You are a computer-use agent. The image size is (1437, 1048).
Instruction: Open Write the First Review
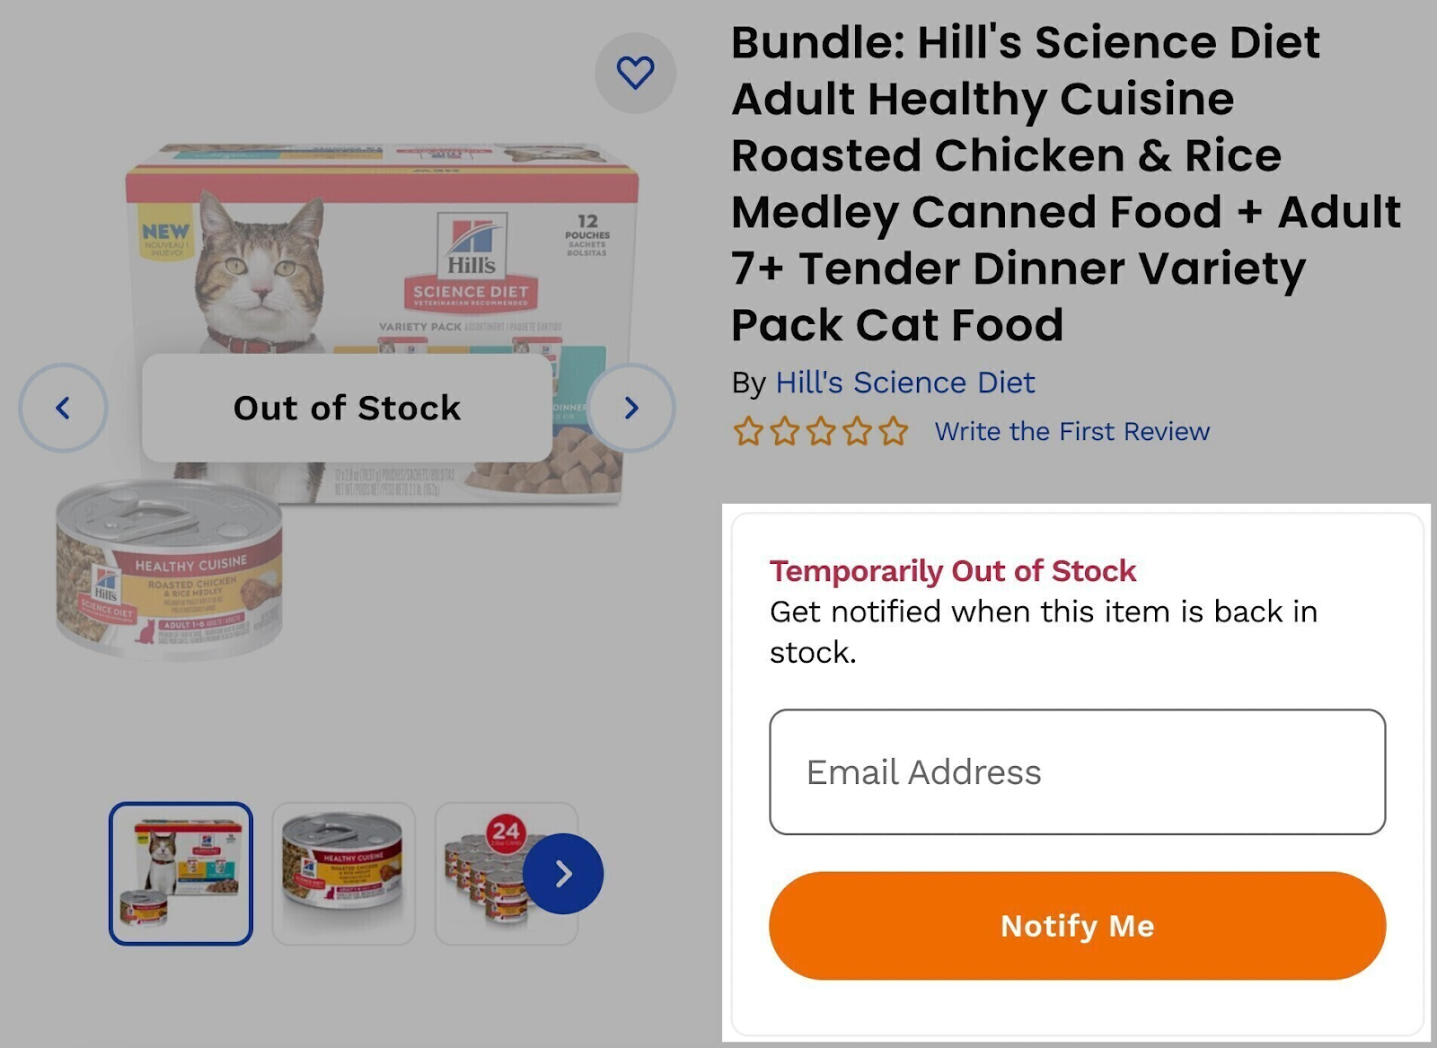[1073, 432]
